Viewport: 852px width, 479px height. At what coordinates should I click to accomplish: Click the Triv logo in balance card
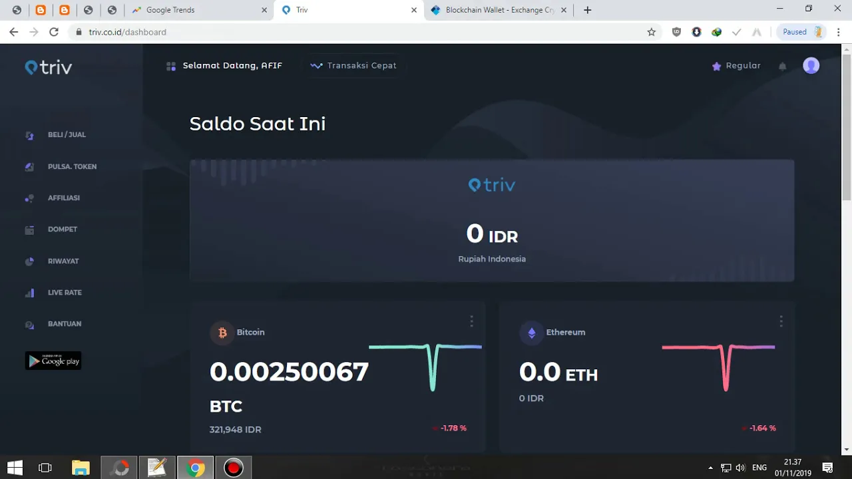click(x=492, y=185)
